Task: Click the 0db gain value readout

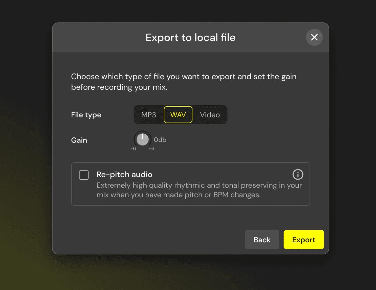Action: (160, 140)
